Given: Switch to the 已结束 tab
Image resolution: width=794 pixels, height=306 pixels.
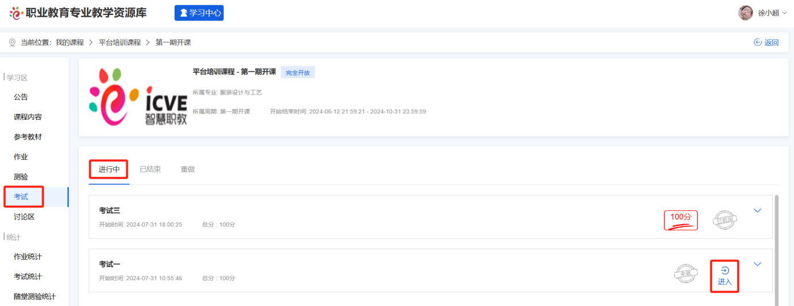Looking at the screenshot, I should [150, 170].
